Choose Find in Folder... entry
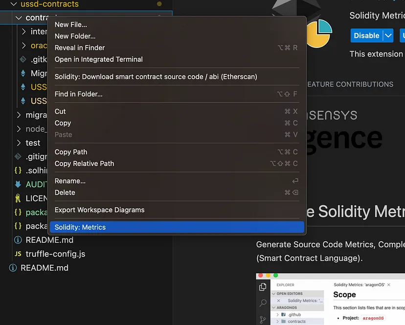The width and height of the screenshot is (405, 325). coord(177,94)
